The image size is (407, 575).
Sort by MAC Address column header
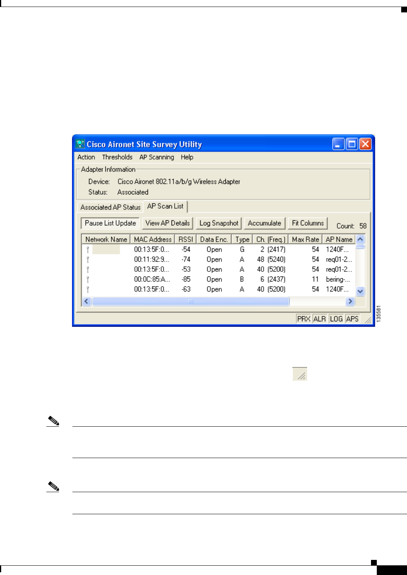tap(153, 240)
